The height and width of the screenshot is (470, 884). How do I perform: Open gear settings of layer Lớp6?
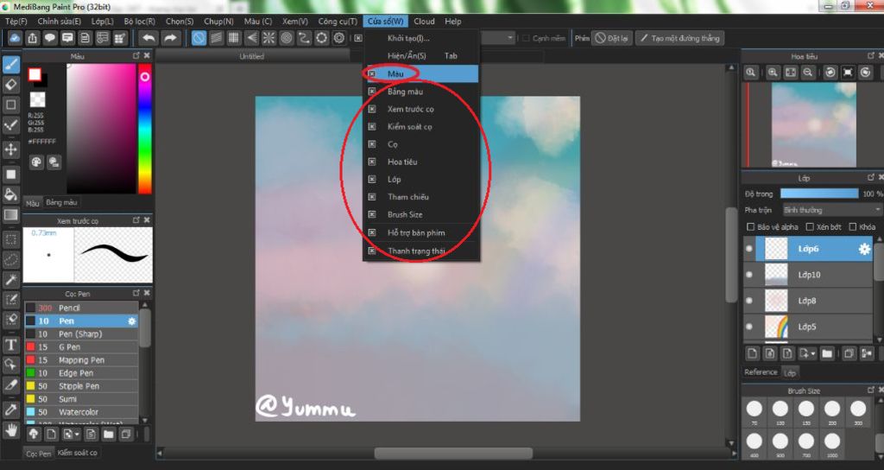pos(864,249)
